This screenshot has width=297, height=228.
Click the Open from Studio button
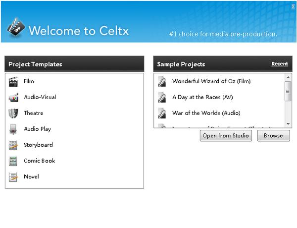pyautogui.click(x=226, y=136)
